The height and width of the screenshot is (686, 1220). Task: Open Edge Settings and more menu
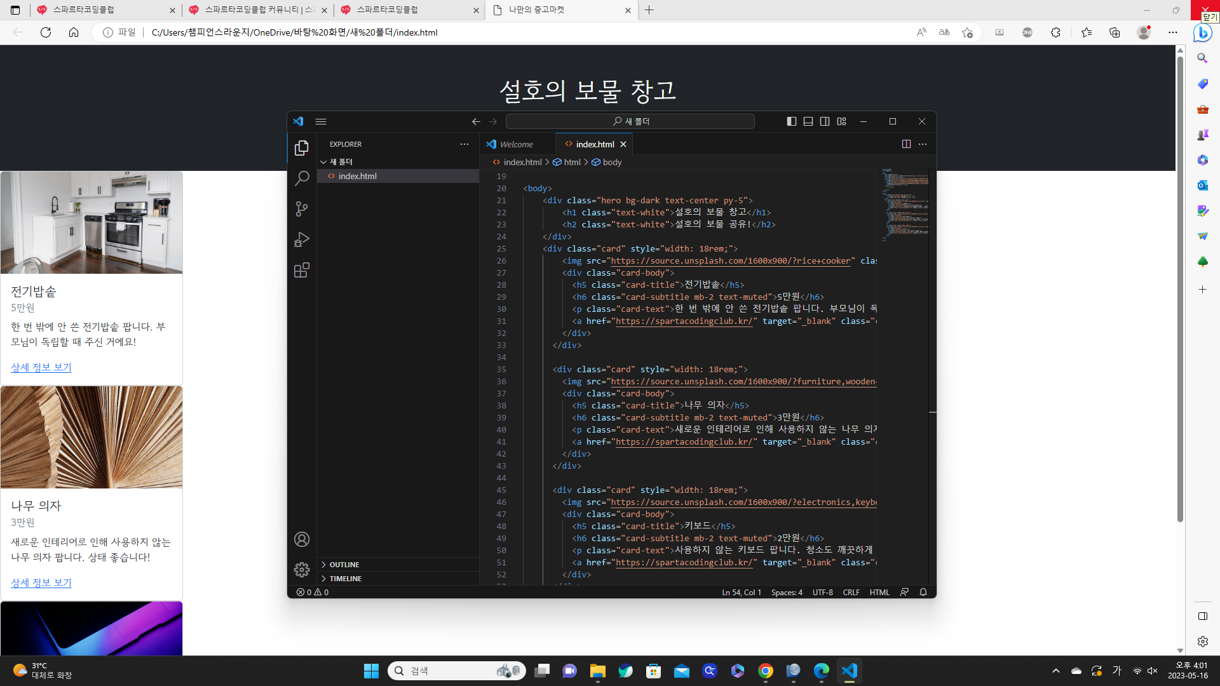tap(1173, 32)
